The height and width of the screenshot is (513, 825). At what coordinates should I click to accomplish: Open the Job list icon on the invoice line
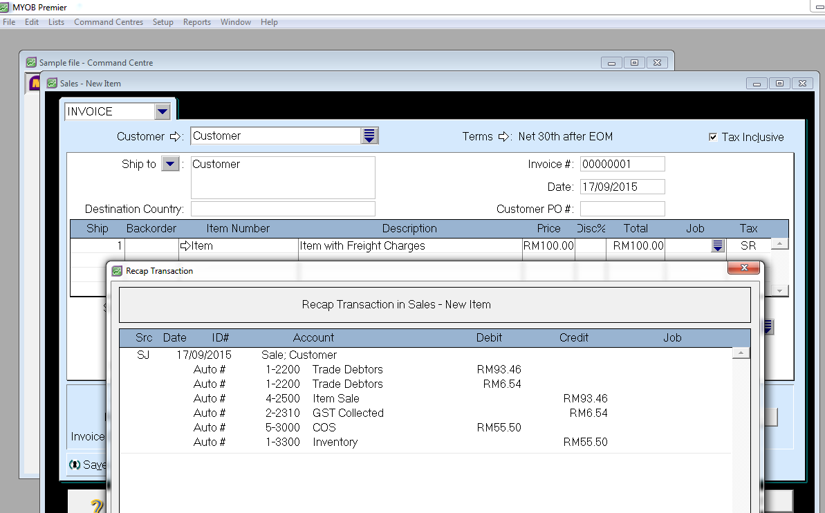coord(717,245)
